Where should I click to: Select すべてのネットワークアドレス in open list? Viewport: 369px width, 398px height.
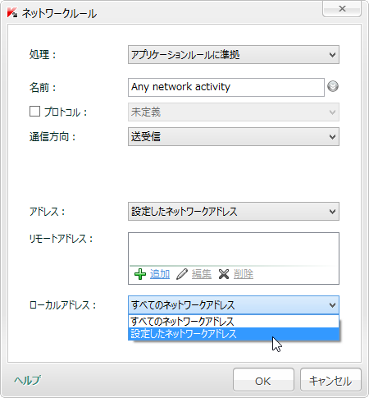click(x=234, y=322)
